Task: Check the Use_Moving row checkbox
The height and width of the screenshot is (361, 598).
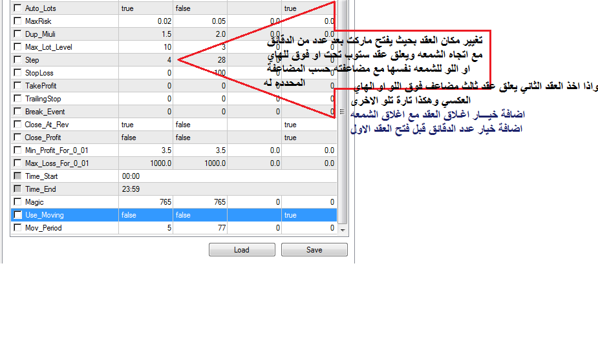Action: click(17, 215)
